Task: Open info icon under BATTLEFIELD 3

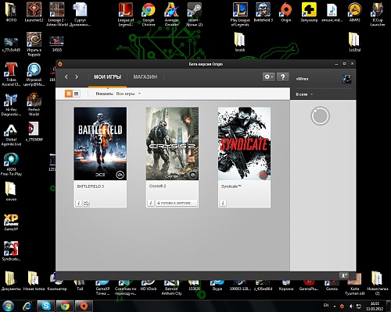Action: click(78, 203)
